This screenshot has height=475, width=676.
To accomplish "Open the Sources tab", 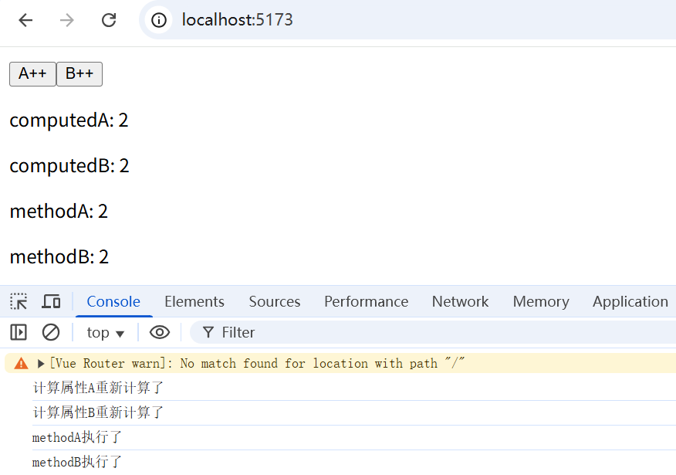I will tap(275, 301).
